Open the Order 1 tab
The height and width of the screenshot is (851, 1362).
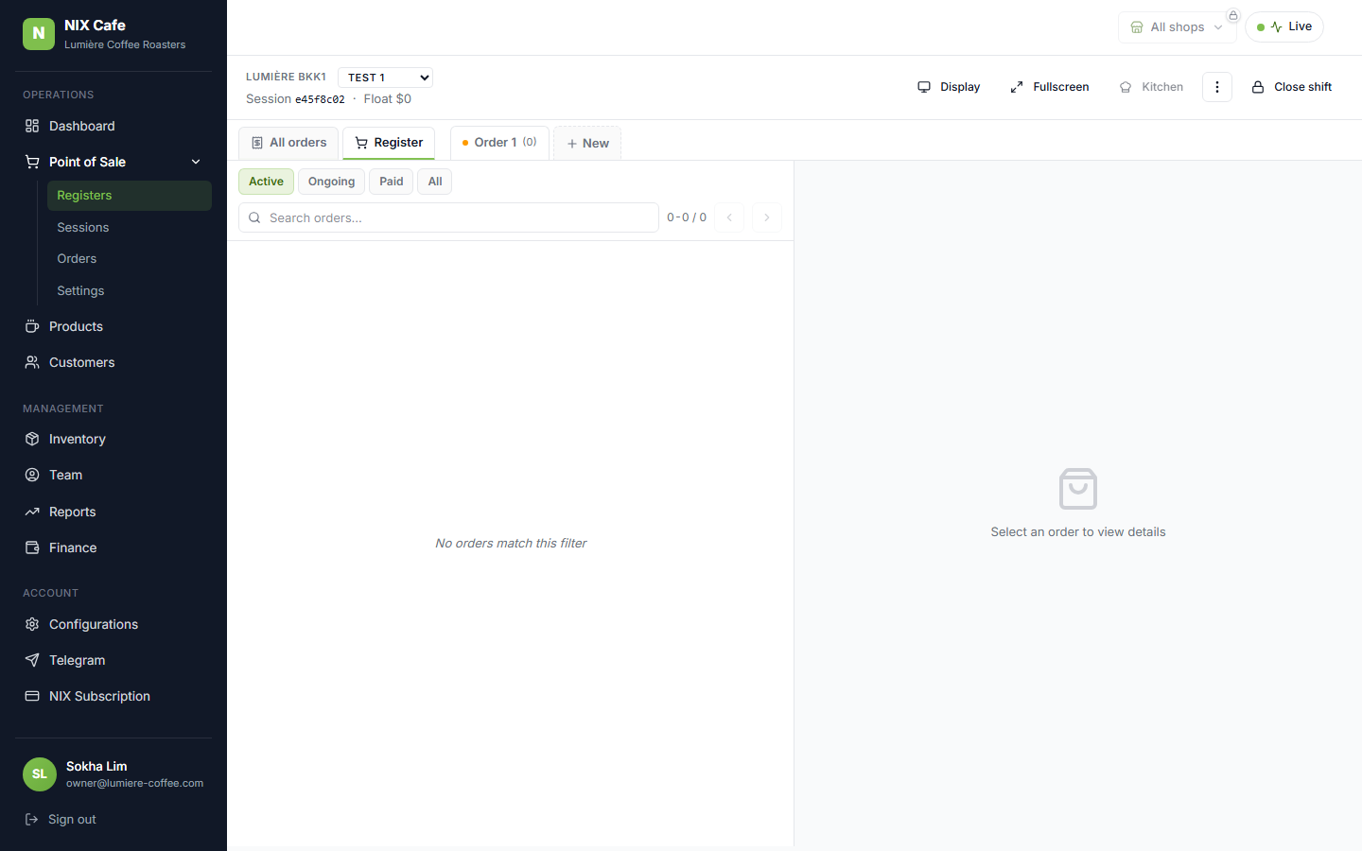pos(499,143)
